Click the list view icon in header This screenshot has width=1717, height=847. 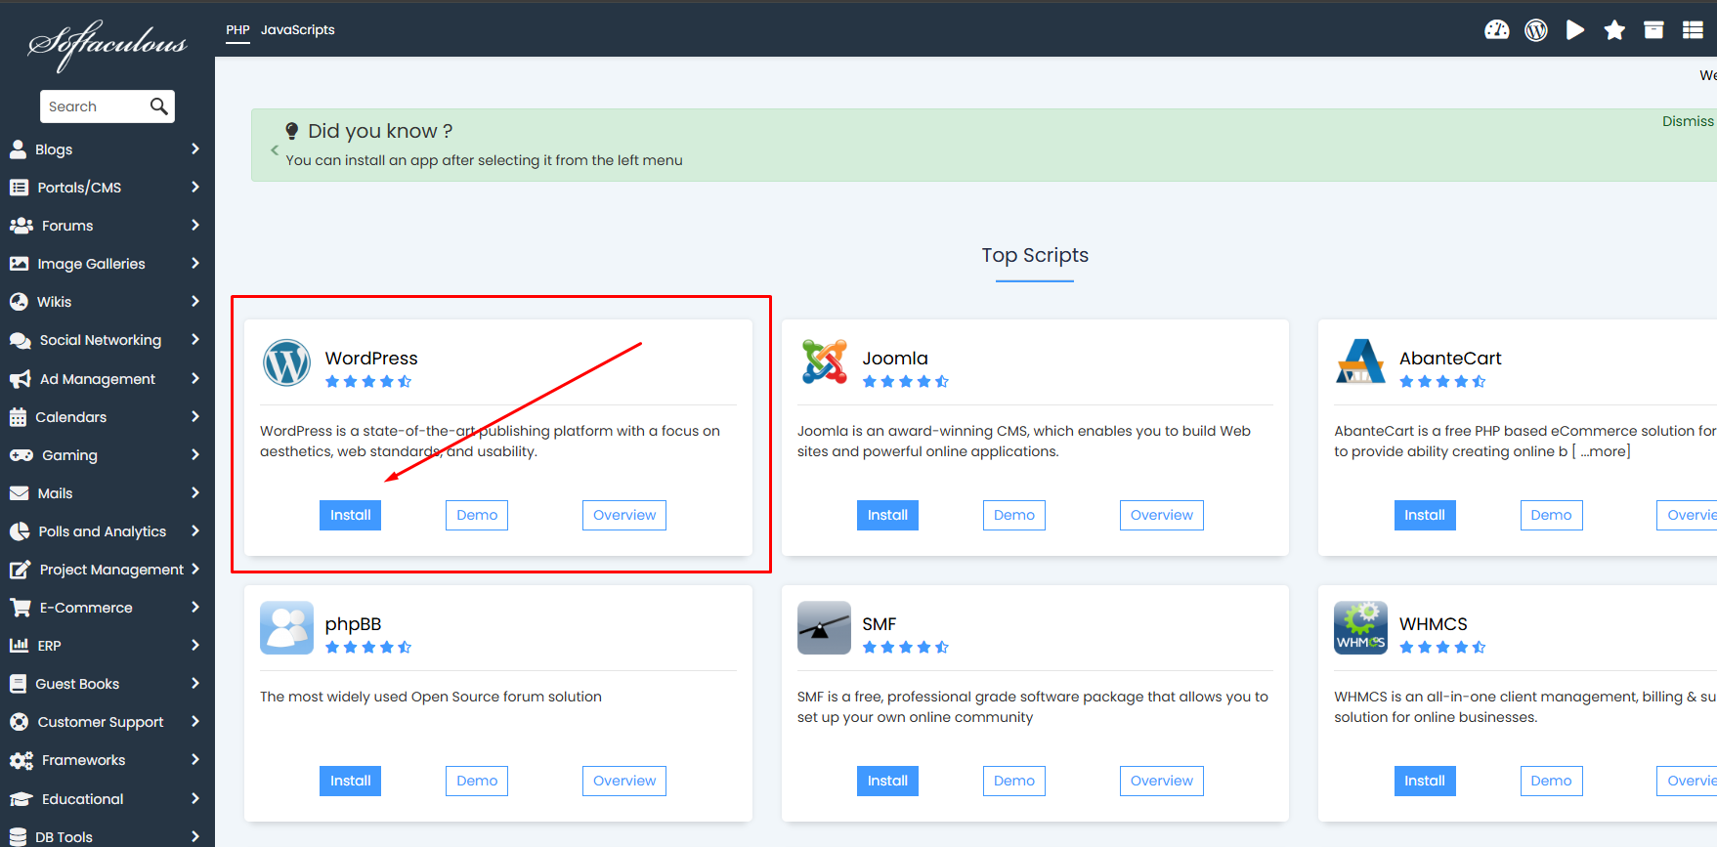(x=1693, y=30)
